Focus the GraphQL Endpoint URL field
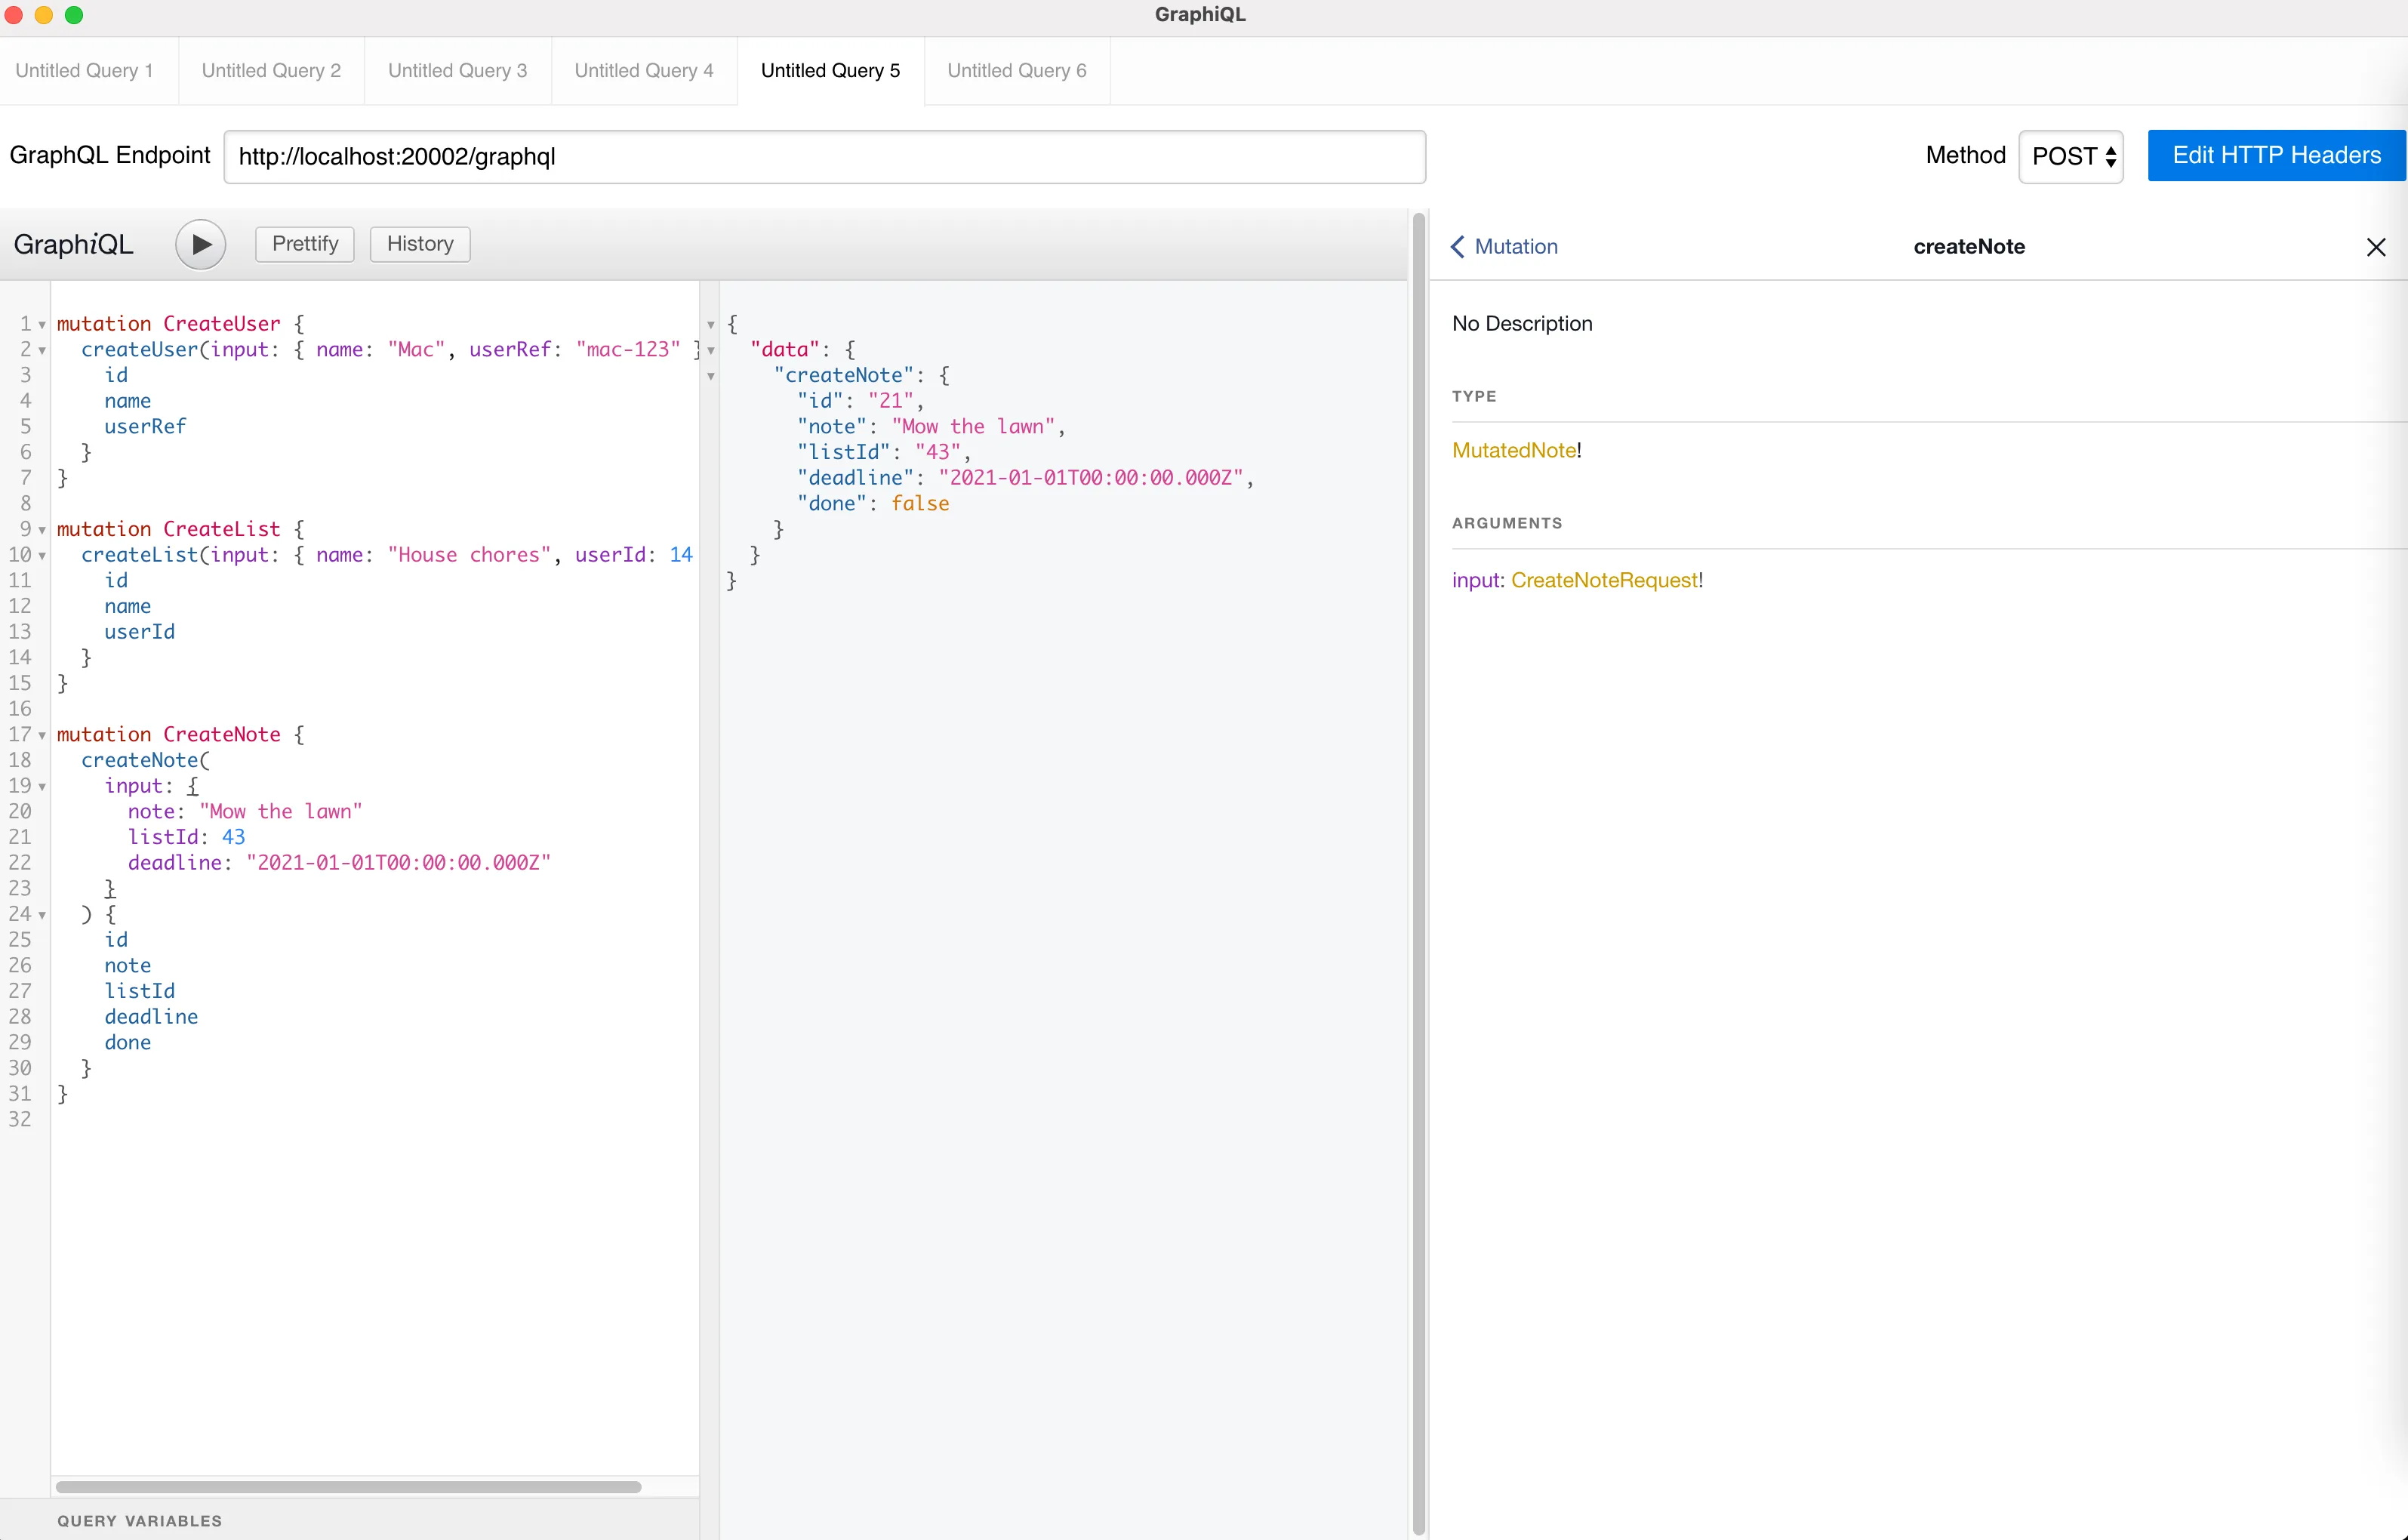Screen dimensions: 2408x1540 [x=824, y=157]
